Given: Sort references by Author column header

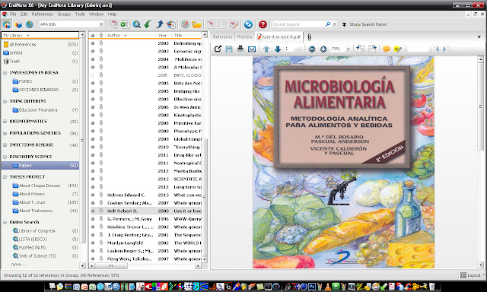Looking at the screenshot, I should click(130, 36).
